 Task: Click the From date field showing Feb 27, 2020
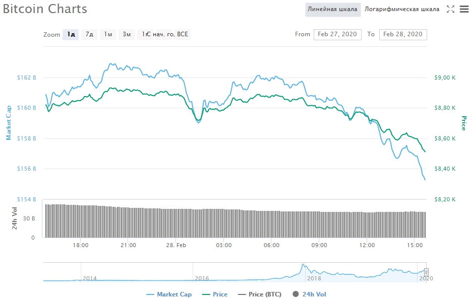(x=337, y=34)
